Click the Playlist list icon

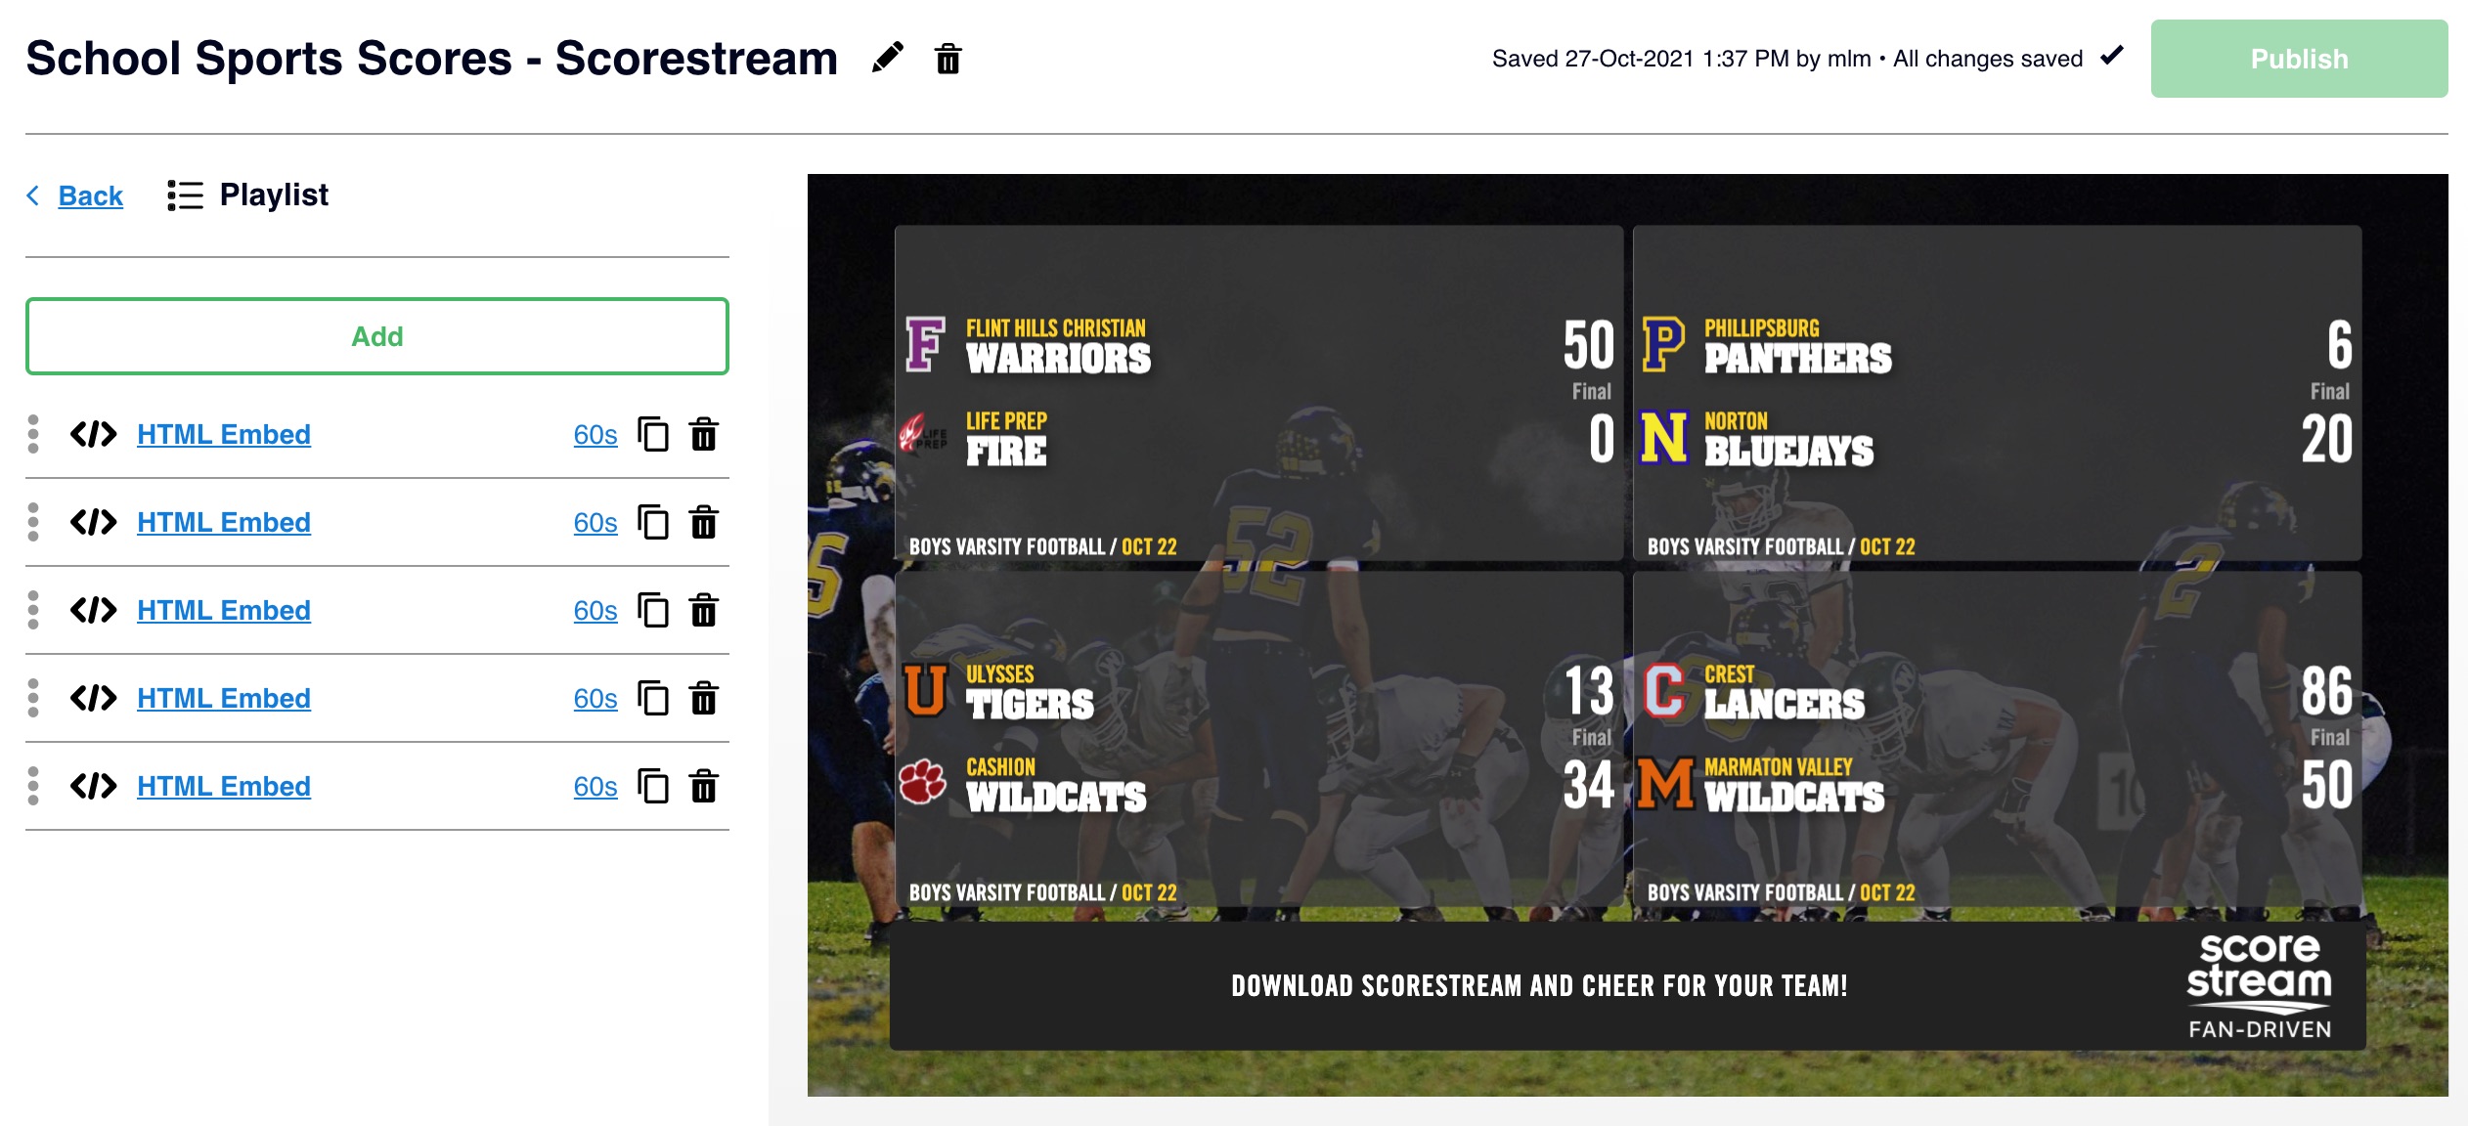(x=185, y=195)
